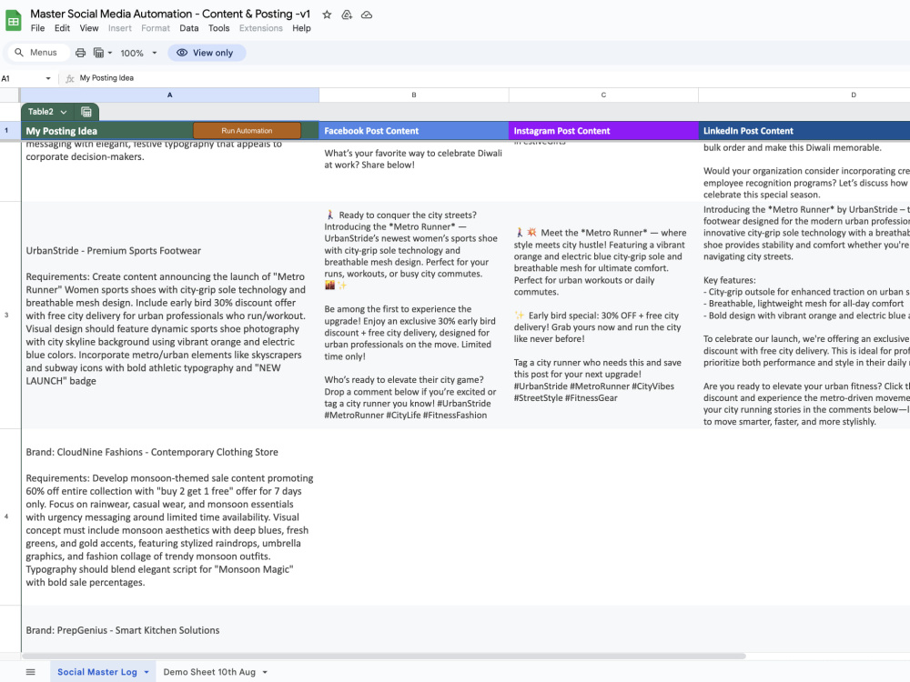
Task: Switch to Demo Sheet 10th Aug tab
Action: [209, 672]
